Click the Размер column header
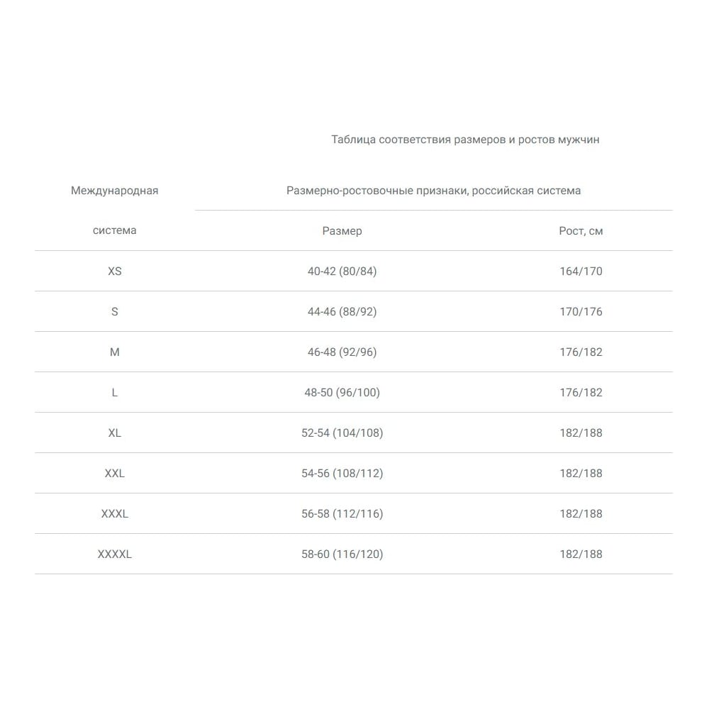The width and height of the screenshot is (709, 709). pos(342,231)
